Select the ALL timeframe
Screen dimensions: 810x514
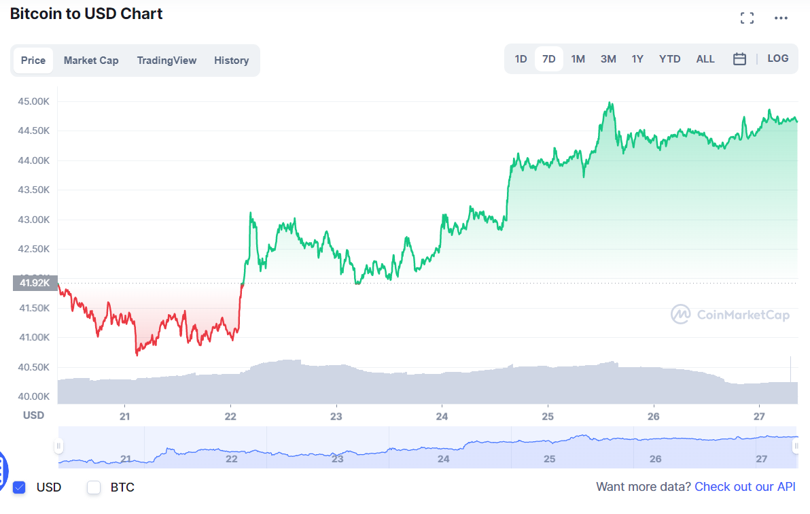(705, 59)
